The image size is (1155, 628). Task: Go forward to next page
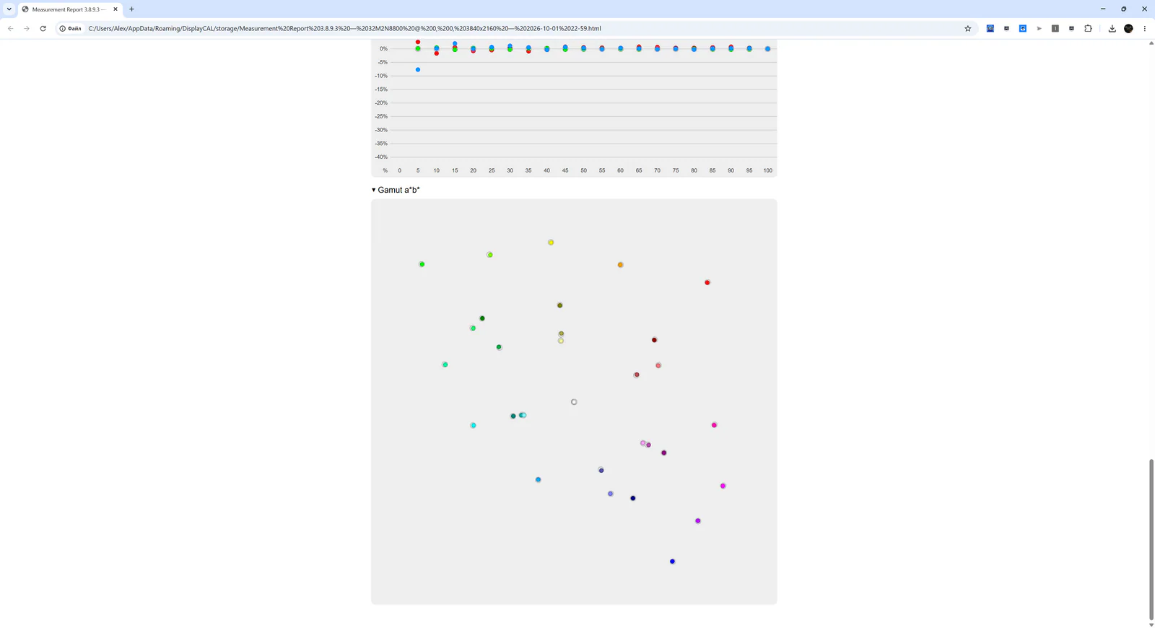point(27,28)
